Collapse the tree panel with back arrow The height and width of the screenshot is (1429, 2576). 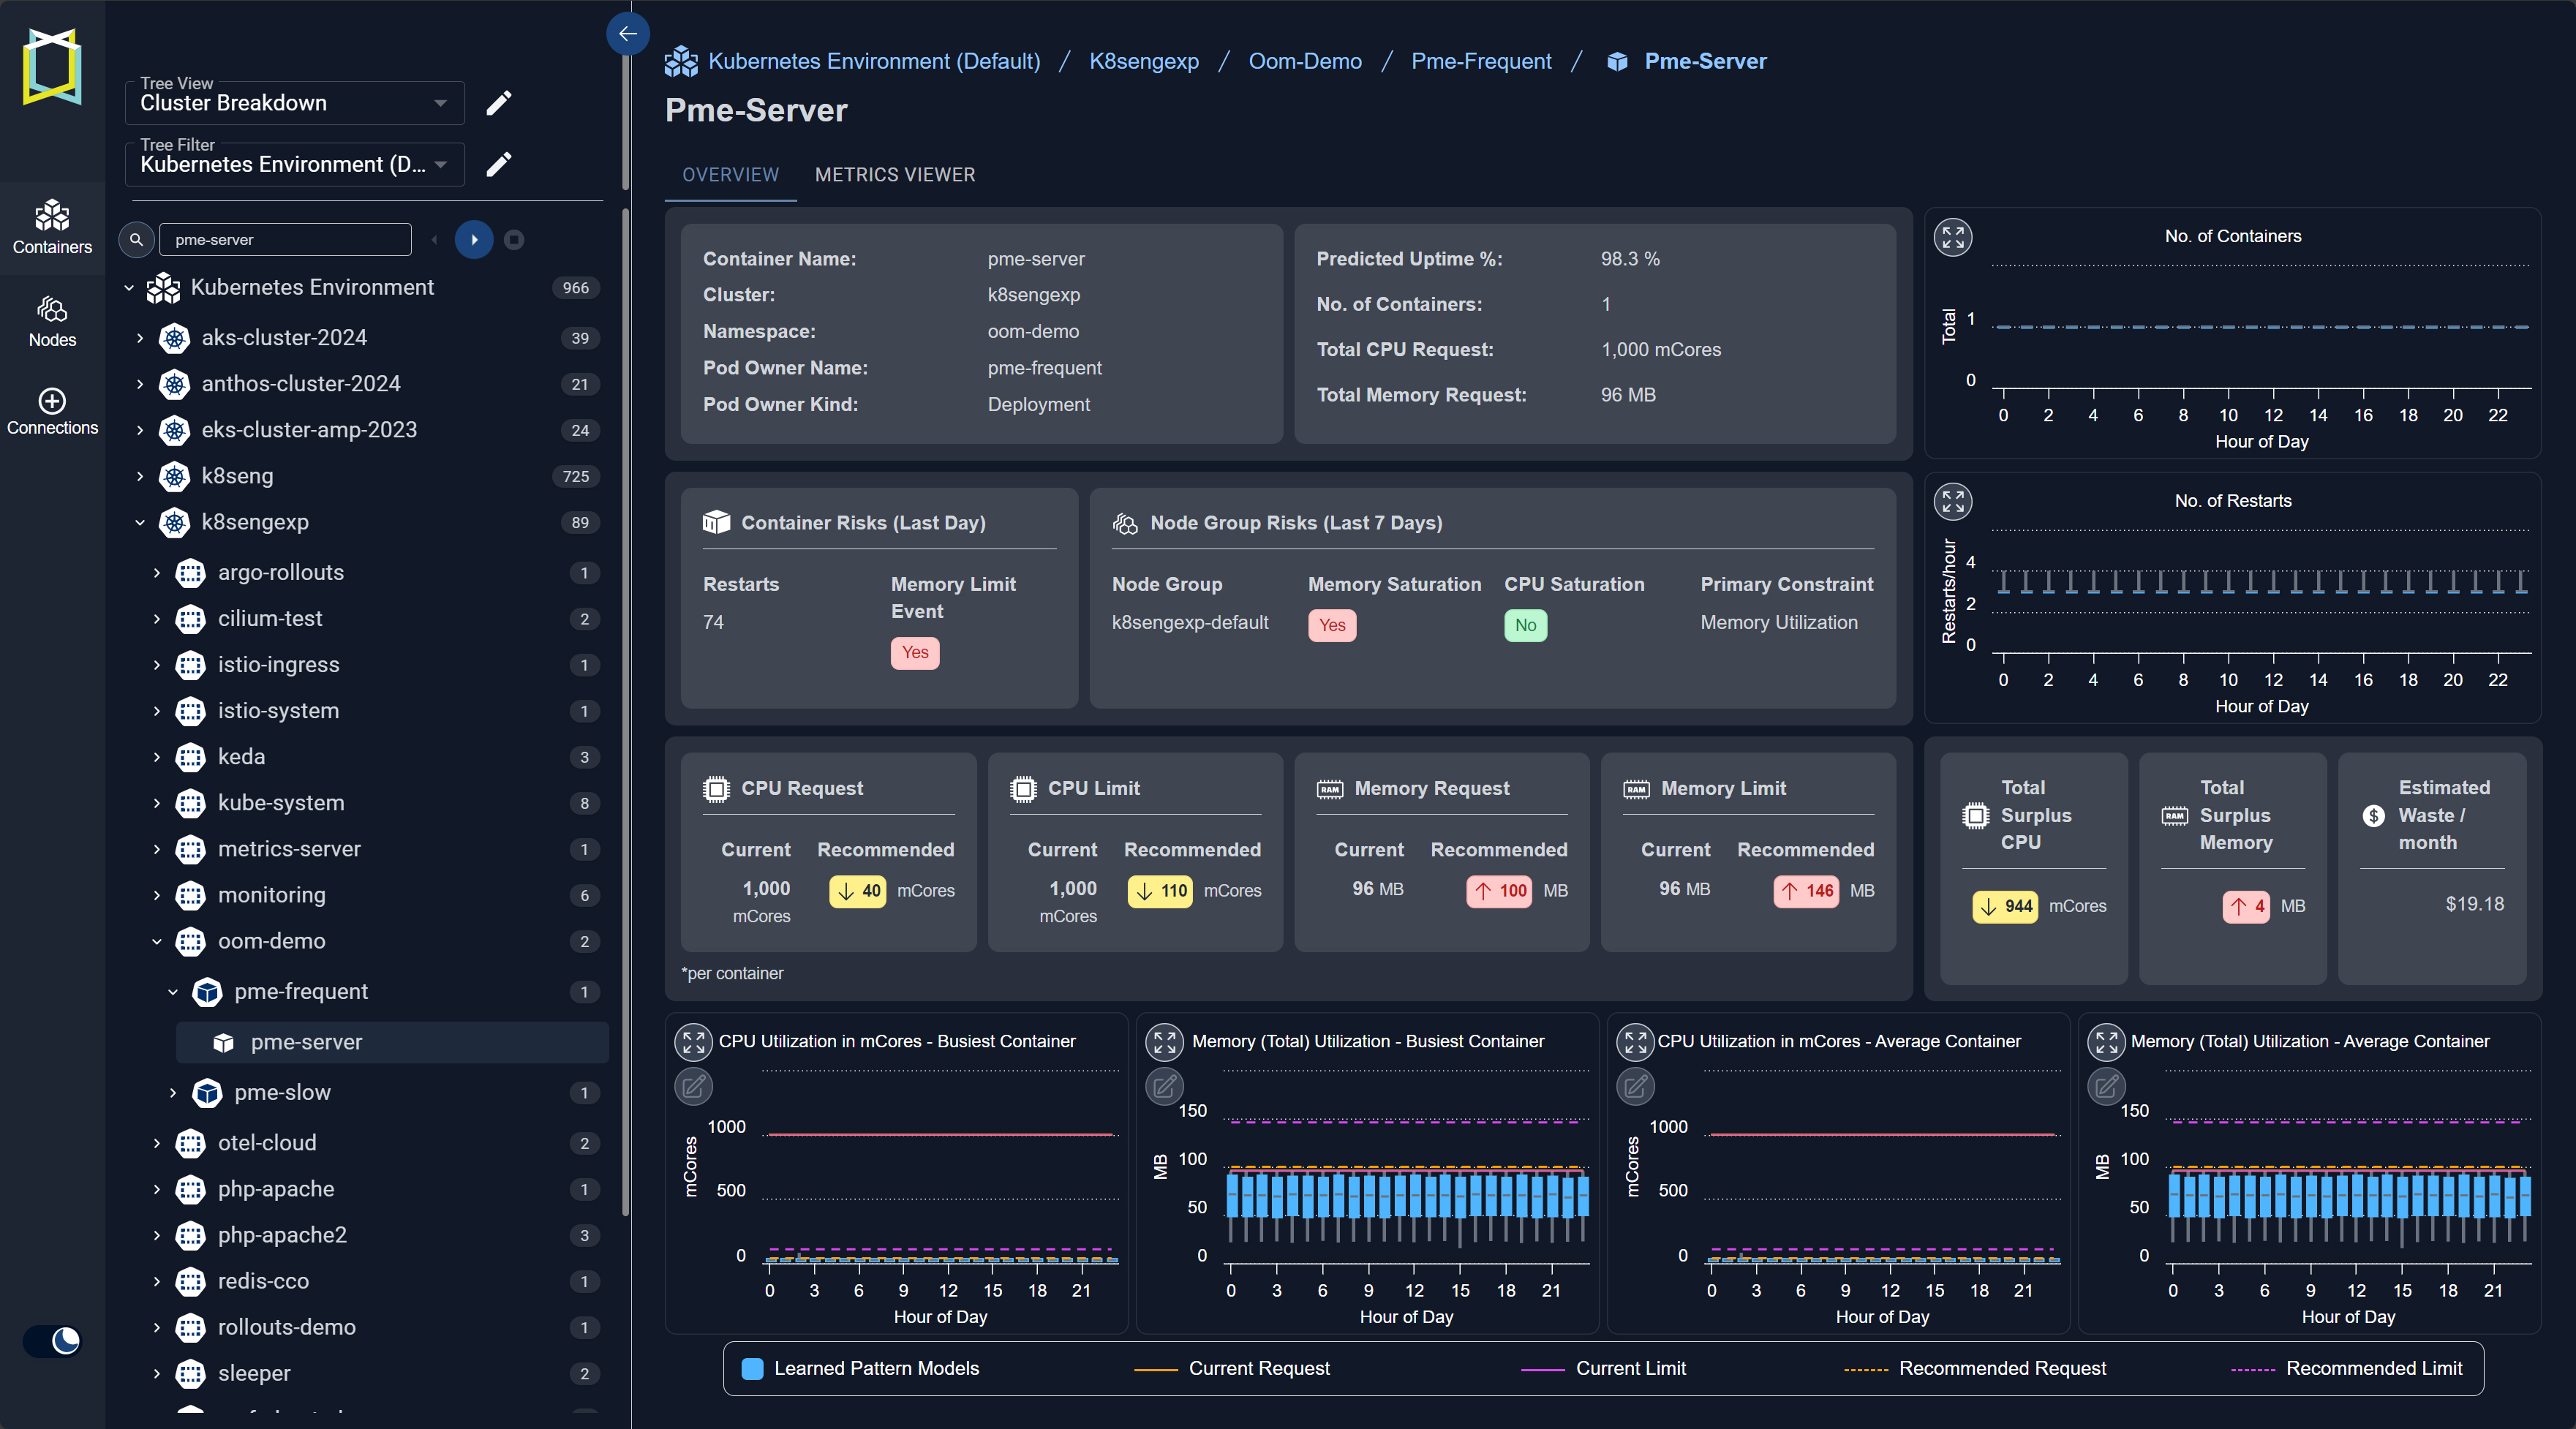(627, 34)
